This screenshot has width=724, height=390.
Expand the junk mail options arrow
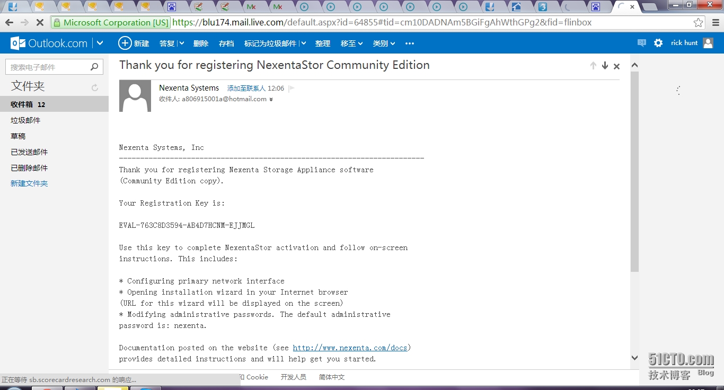click(x=303, y=43)
